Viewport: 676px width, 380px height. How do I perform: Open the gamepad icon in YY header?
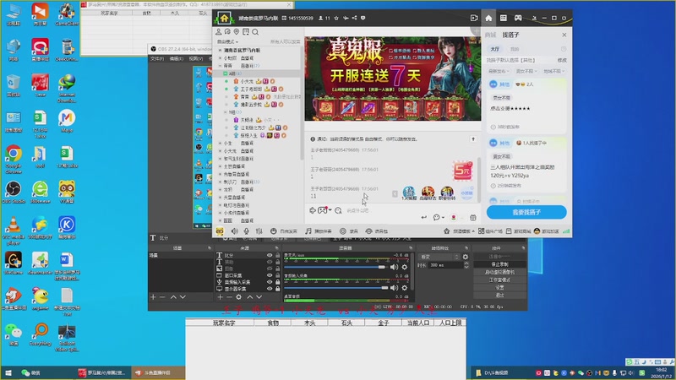click(x=518, y=18)
